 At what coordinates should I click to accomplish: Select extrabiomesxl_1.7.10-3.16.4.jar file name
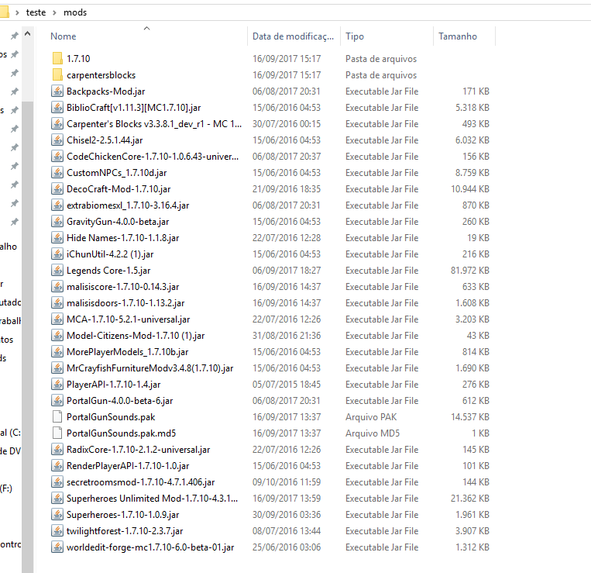tap(128, 205)
